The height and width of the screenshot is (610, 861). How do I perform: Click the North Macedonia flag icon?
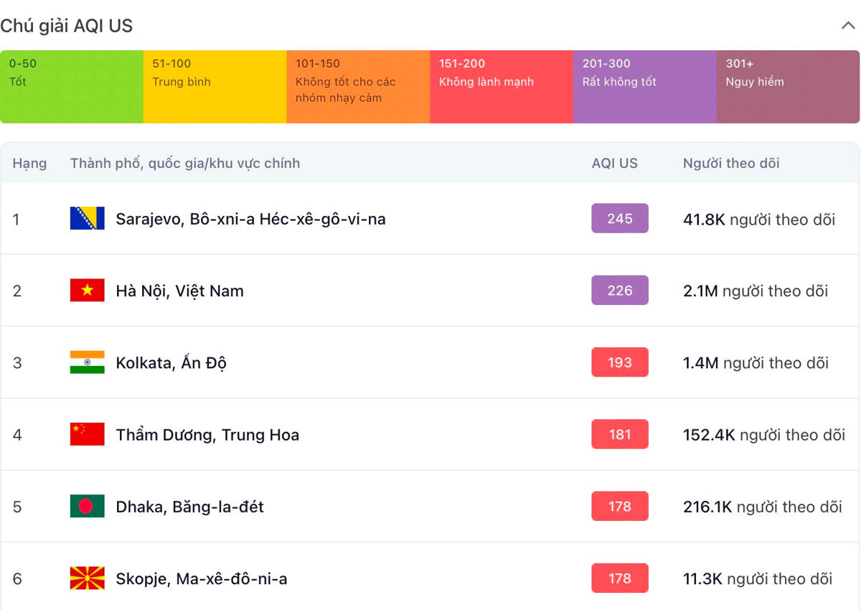pos(88,578)
